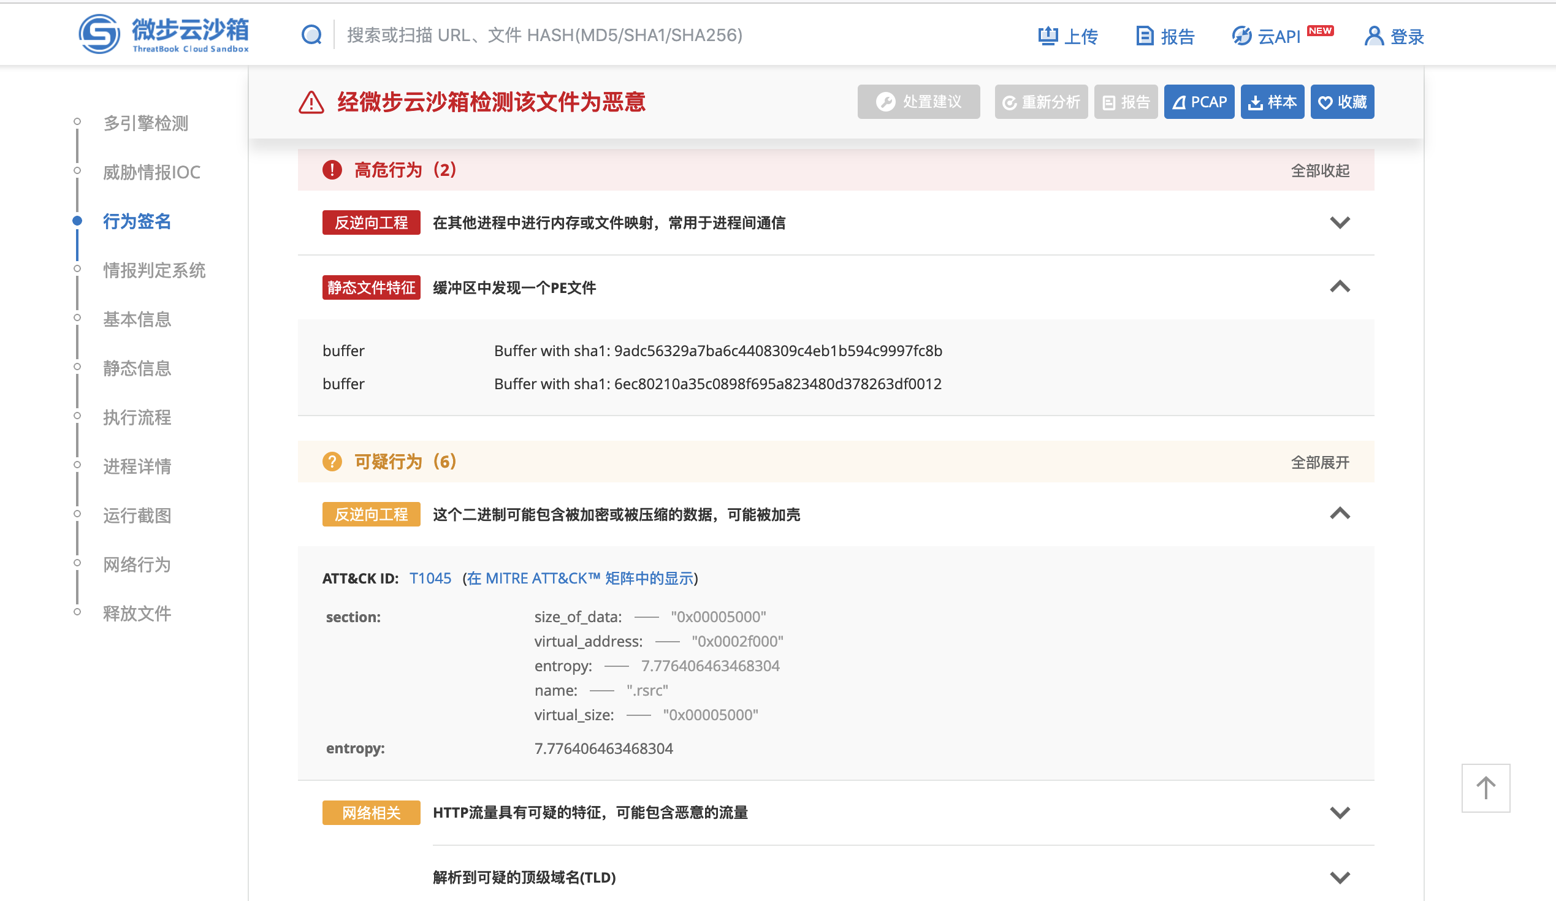Image resolution: width=1556 pixels, height=901 pixels.
Task: Expand the 在其他进程中进行内存或文件映射 row
Action: tap(1339, 222)
